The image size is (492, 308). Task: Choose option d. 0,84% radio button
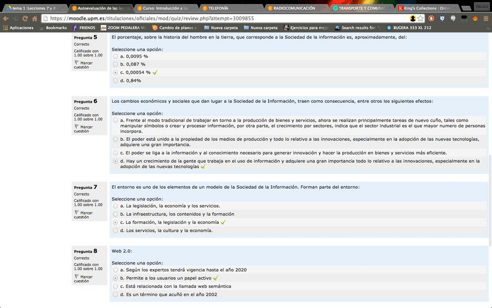115,81
